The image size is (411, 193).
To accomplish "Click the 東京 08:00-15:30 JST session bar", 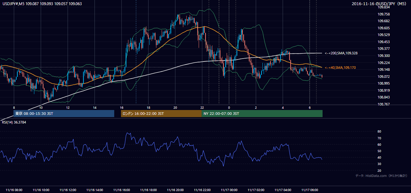I will [x=64, y=114].
